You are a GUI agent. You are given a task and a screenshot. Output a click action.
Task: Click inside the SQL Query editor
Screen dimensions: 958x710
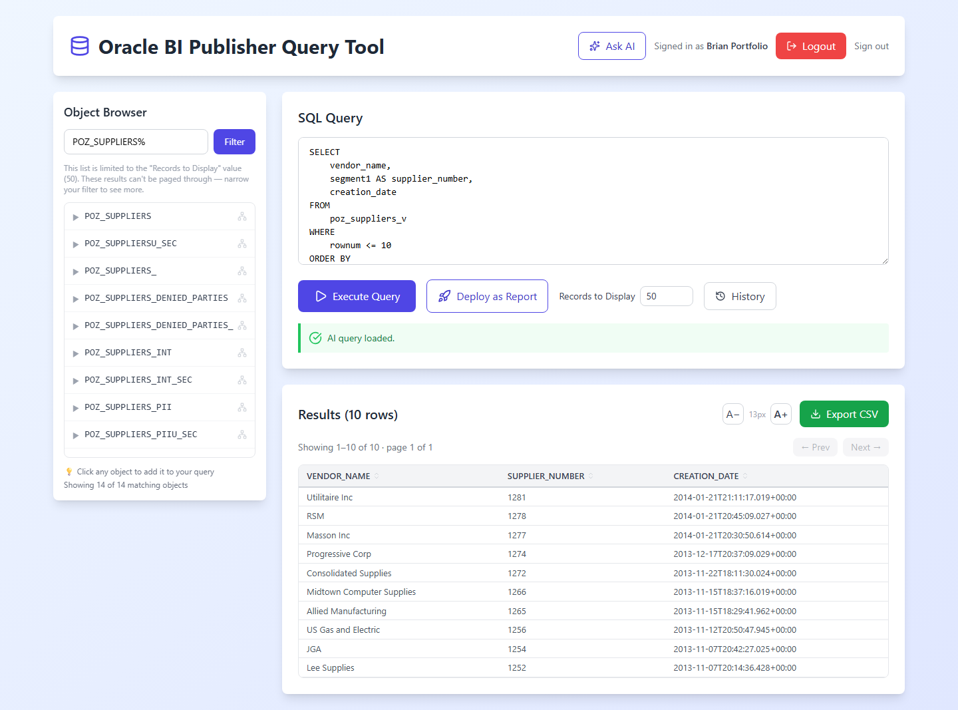click(x=593, y=201)
